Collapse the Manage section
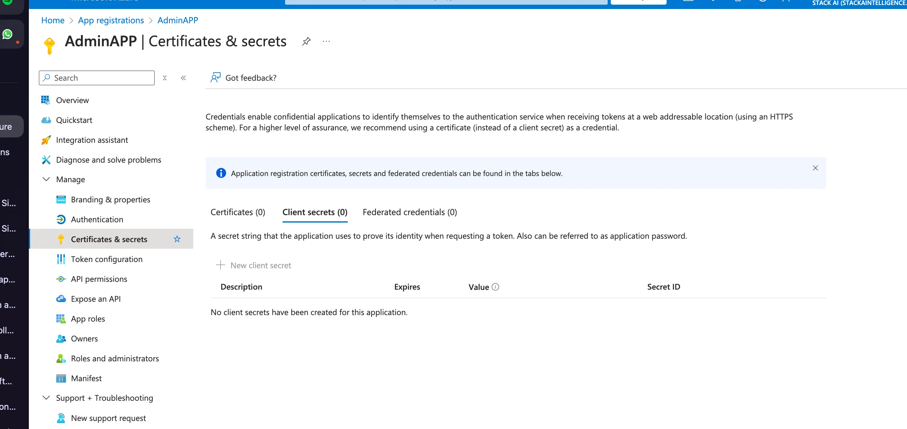 click(x=46, y=179)
